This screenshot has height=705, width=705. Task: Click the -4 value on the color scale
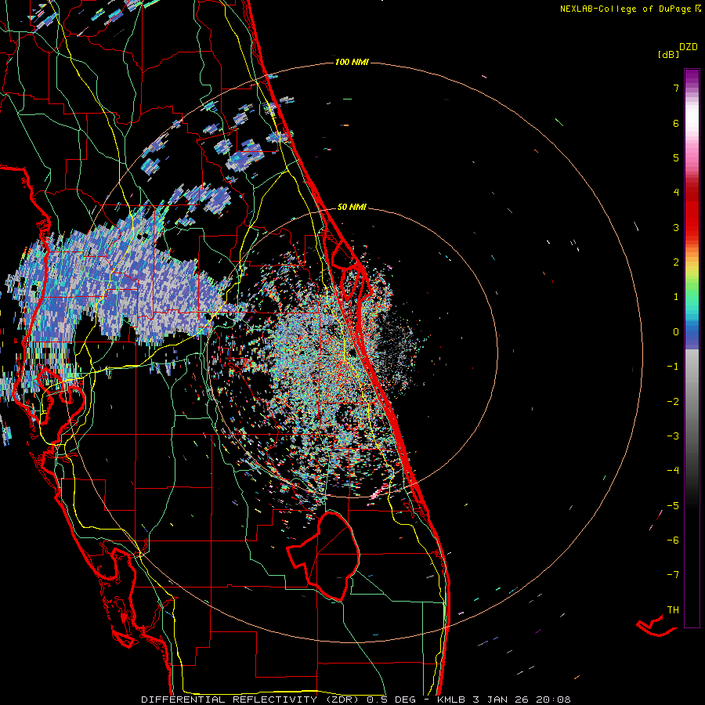pos(673,471)
